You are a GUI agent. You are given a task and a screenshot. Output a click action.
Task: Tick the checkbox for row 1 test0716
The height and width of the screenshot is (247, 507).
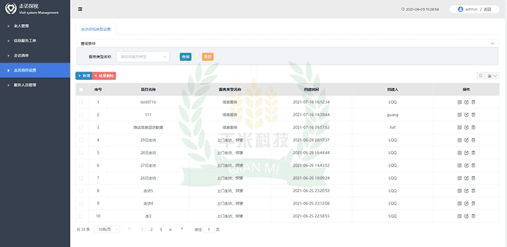[81, 102]
